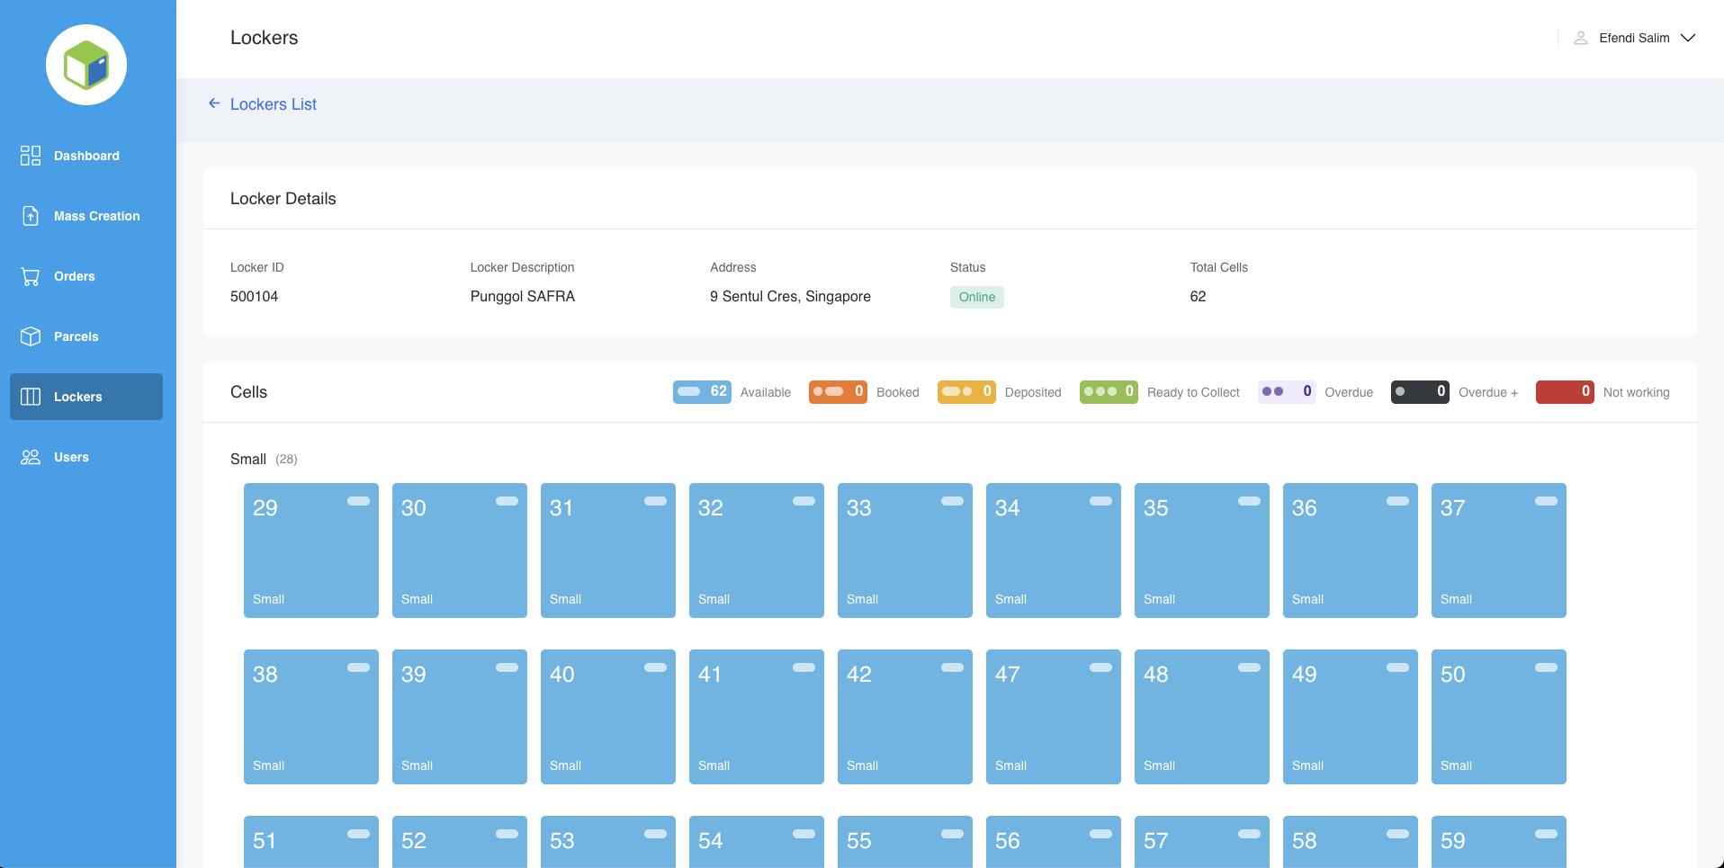Image resolution: width=1724 pixels, height=868 pixels.
Task: Click the Efendi Salim account name
Action: click(1634, 38)
